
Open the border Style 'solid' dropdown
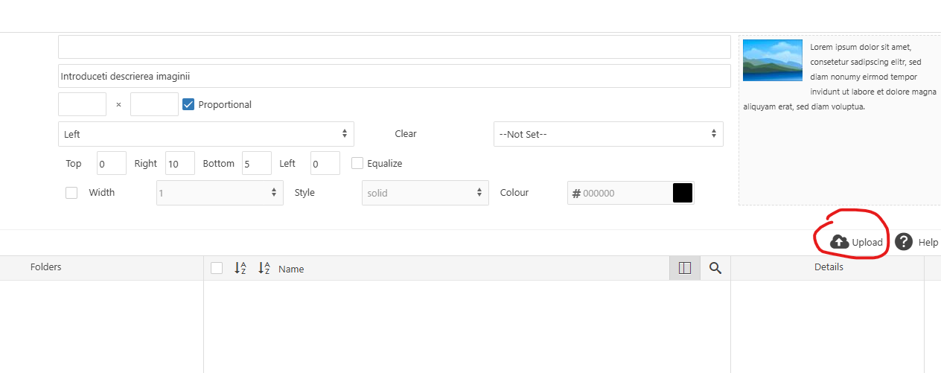point(425,193)
